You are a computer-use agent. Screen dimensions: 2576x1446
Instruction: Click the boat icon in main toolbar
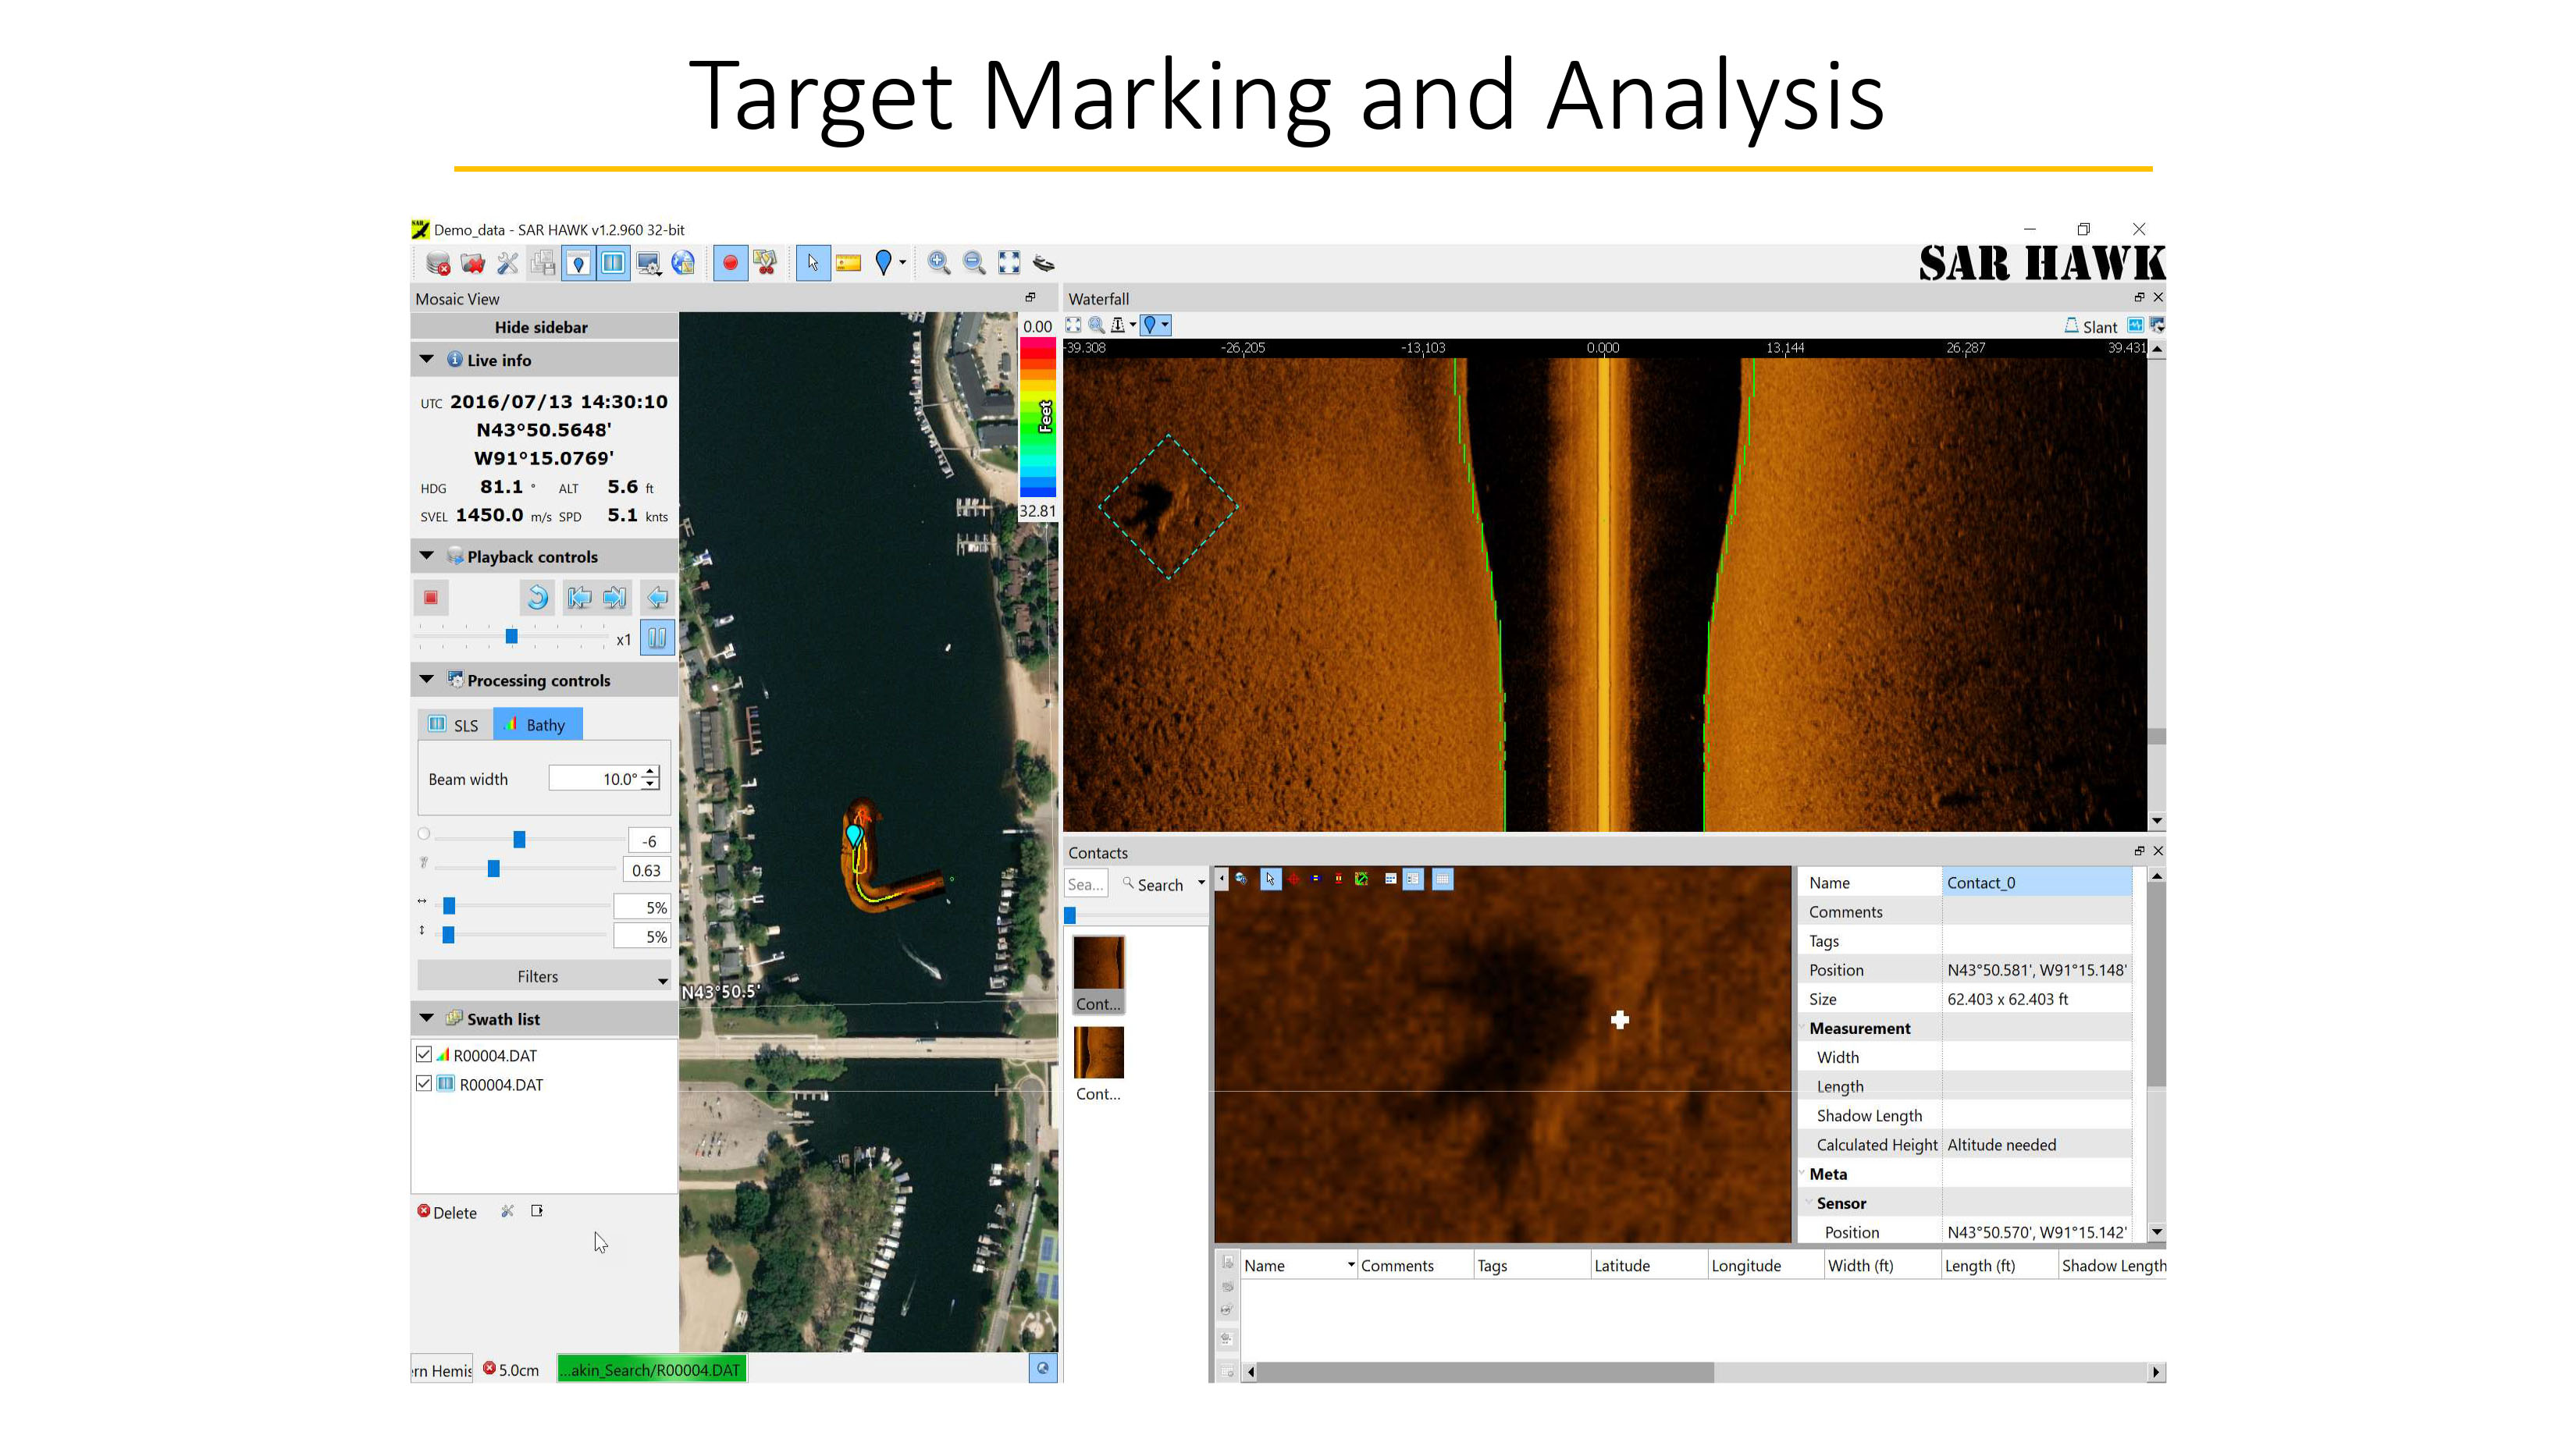(x=1043, y=263)
